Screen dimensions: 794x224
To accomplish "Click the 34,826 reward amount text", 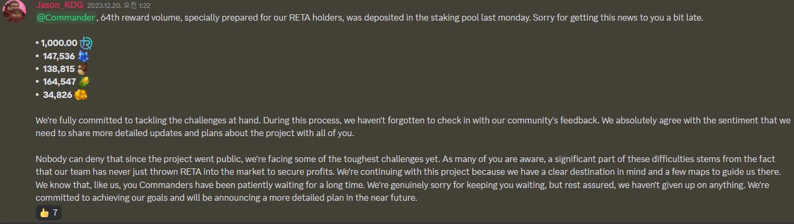I will pos(57,95).
